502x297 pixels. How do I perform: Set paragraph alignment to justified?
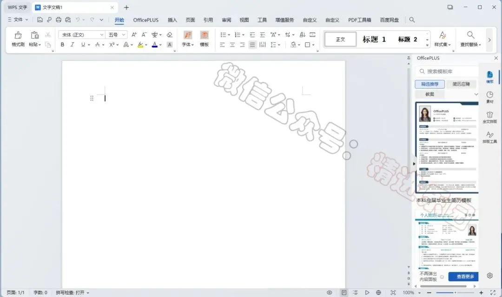coord(252,45)
